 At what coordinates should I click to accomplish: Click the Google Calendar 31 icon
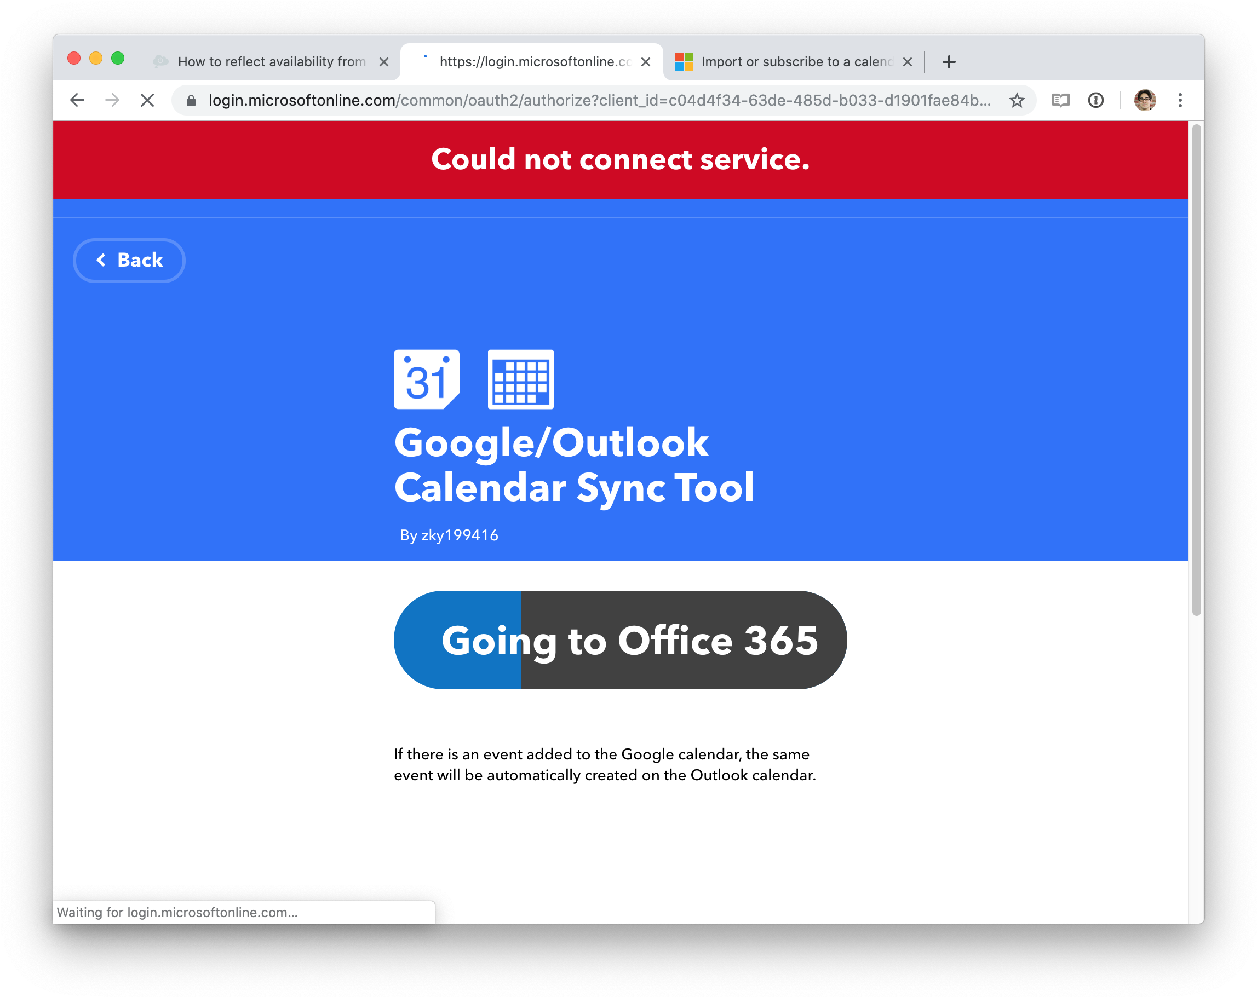click(426, 379)
